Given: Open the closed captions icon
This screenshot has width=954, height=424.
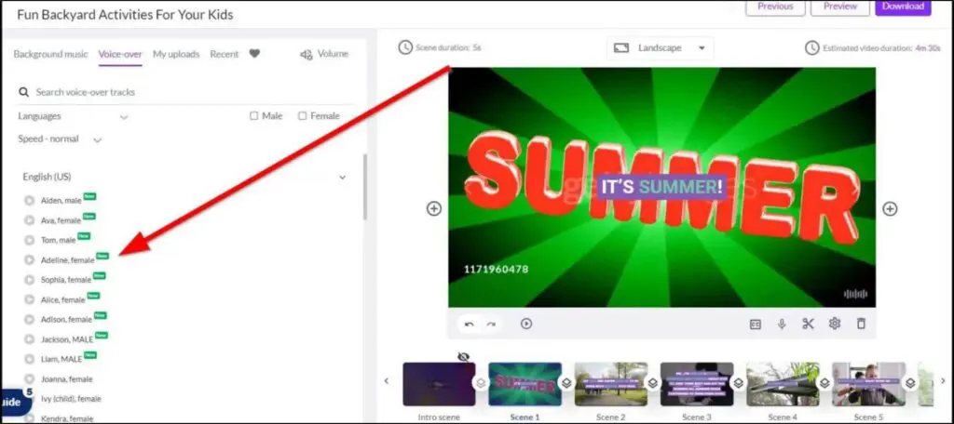Looking at the screenshot, I should pos(755,324).
